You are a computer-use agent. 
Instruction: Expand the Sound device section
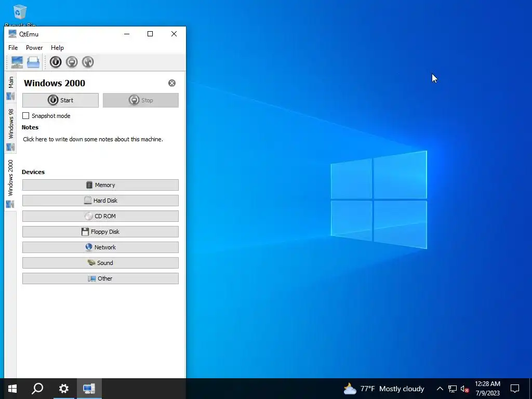[100, 263]
